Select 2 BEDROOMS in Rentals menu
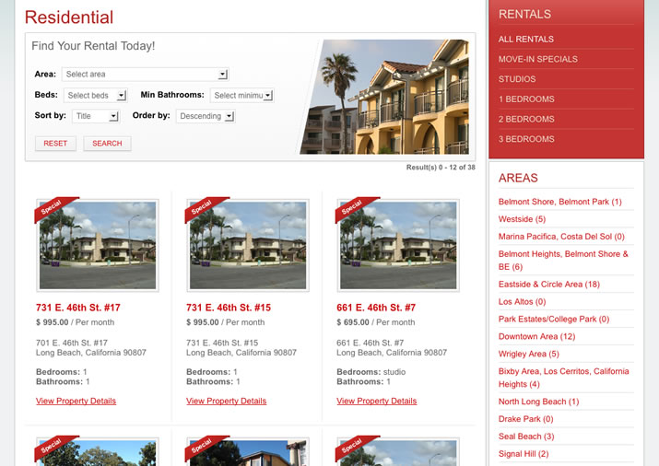 [526, 119]
